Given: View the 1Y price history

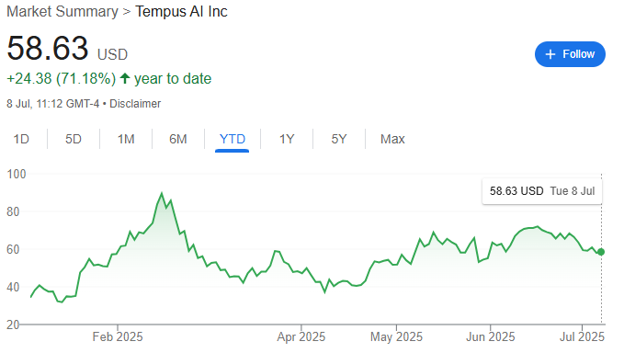Looking at the screenshot, I should (287, 139).
